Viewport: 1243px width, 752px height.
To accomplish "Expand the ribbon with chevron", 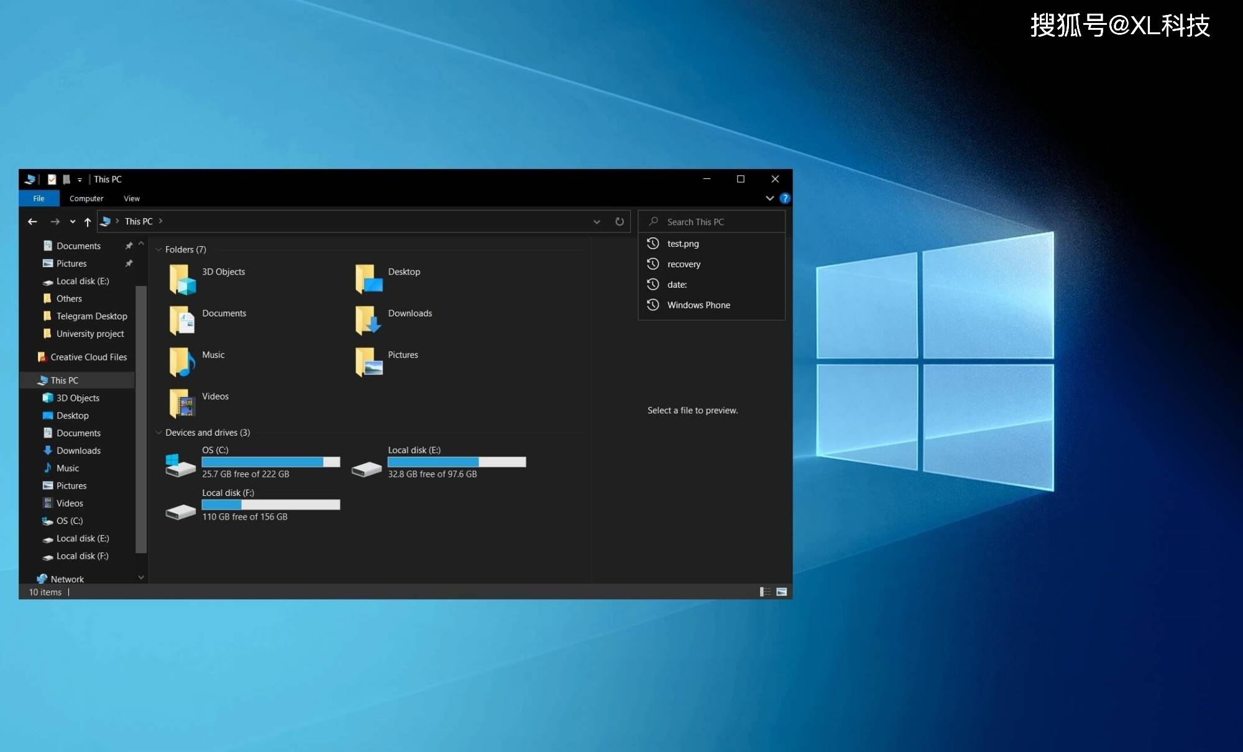I will pos(769,198).
